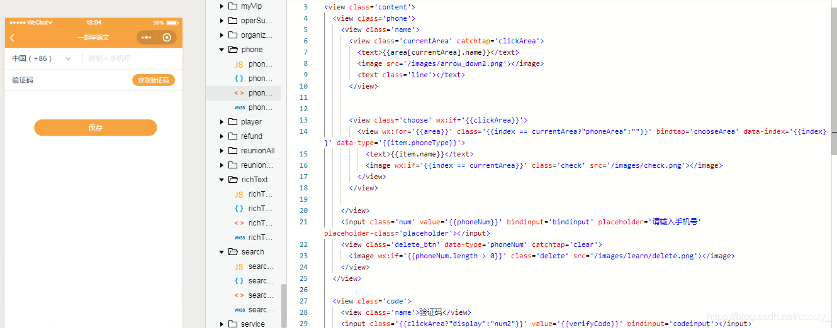Screen dimensions: 837x328
Task: Open the 中国 (+86) area code dropdown
Action: [x=42, y=58]
